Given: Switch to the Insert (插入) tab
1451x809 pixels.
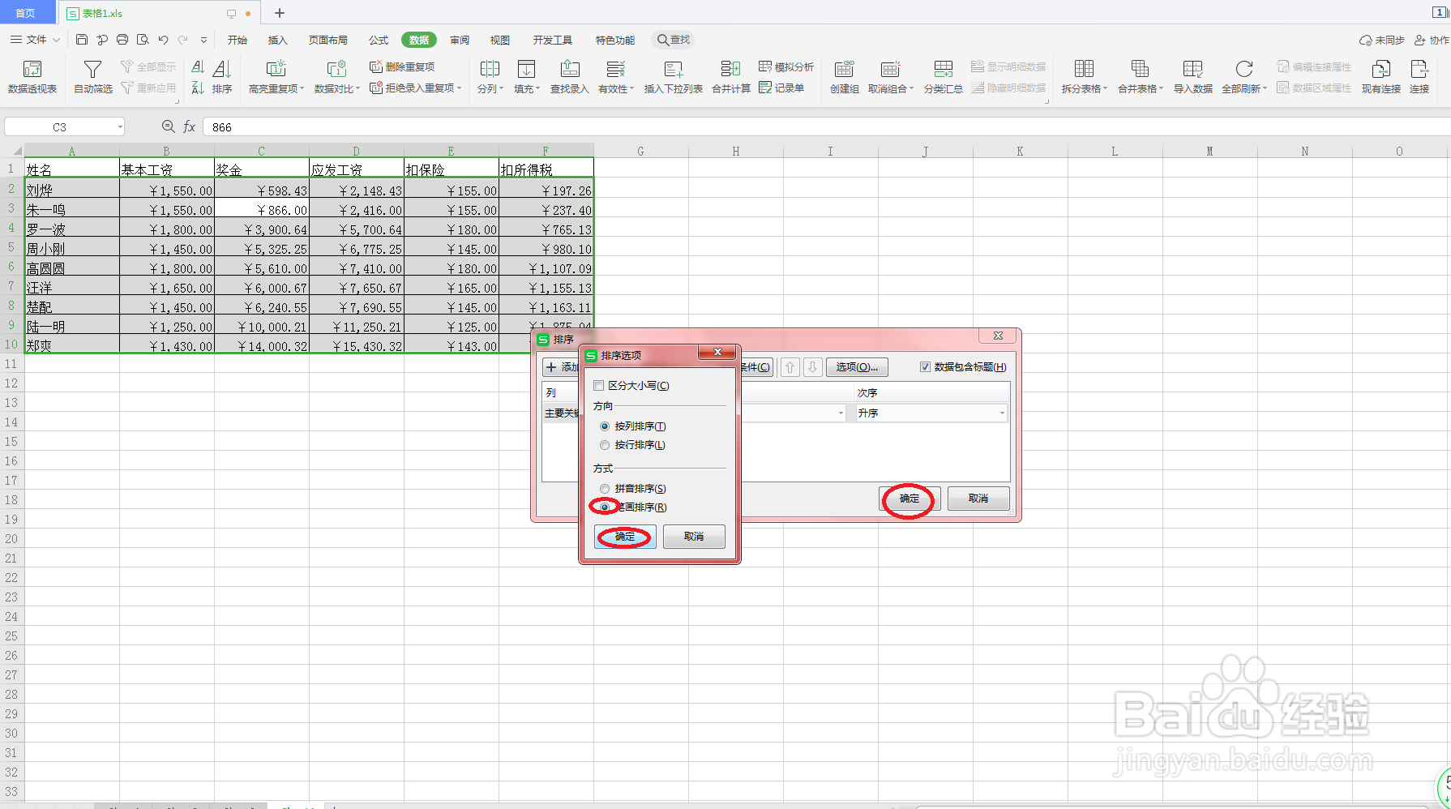Looking at the screenshot, I should click(x=278, y=40).
